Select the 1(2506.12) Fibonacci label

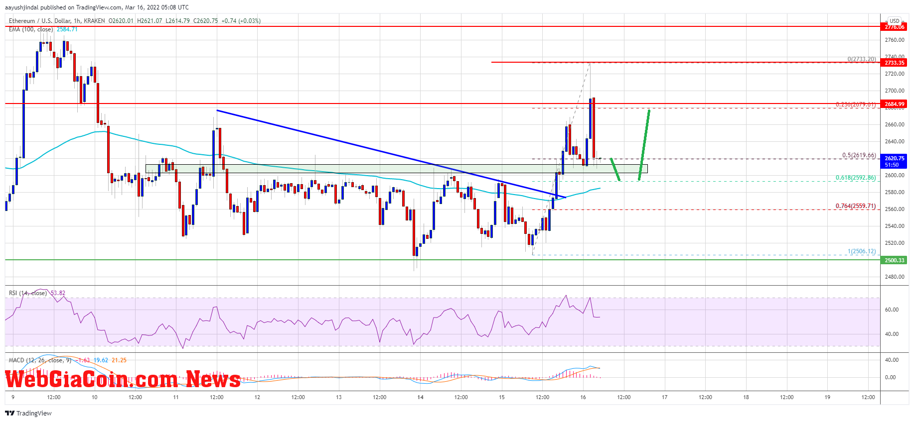point(861,251)
